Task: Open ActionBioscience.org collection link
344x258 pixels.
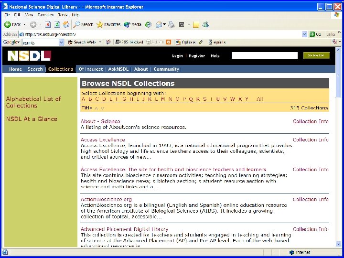Action: coord(106,199)
